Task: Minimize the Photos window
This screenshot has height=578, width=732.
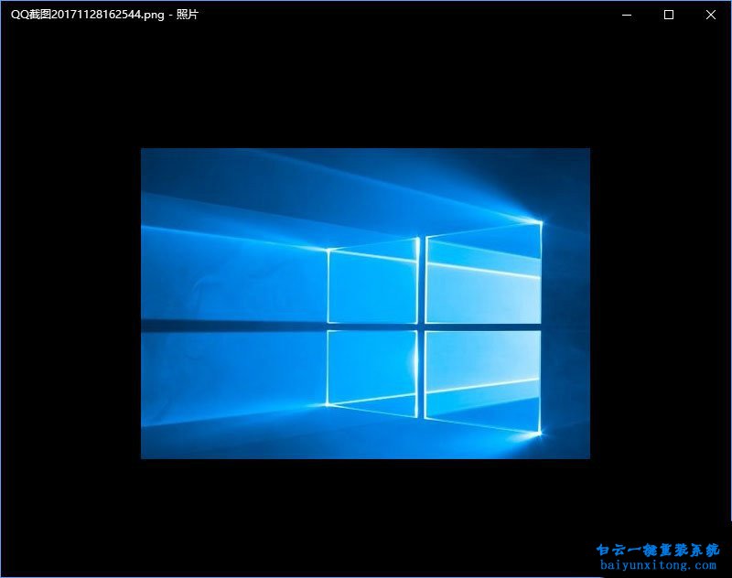Action: pos(626,15)
